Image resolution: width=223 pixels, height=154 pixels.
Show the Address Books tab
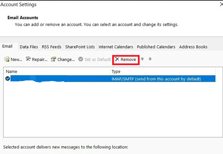193,47
